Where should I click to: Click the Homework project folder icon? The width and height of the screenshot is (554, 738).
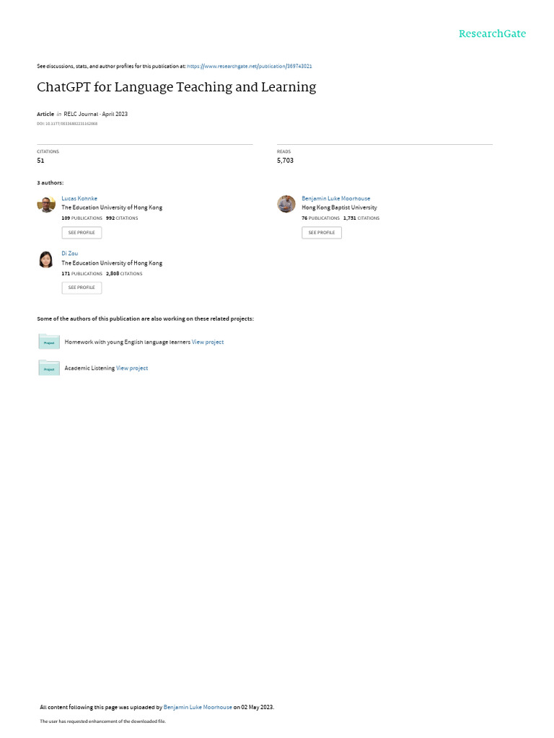49,342
